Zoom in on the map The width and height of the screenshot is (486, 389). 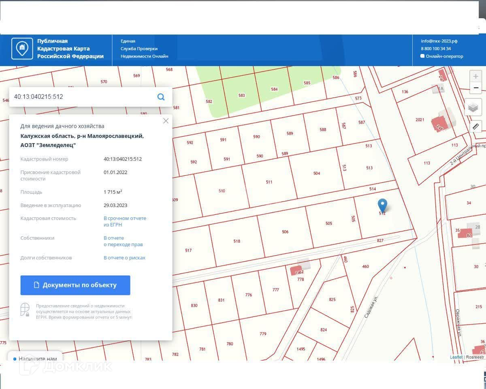(x=475, y=76)
